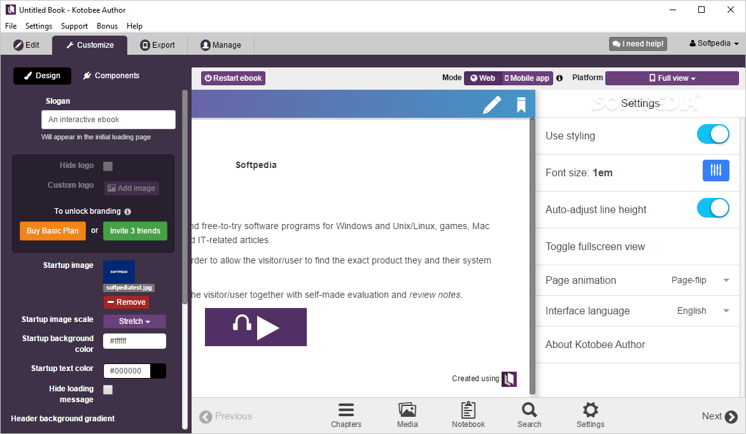Image resolution: width=746 pixels, height=434 pixels.
Task: Open the Search magnifier icon
Action: (529, 416)
